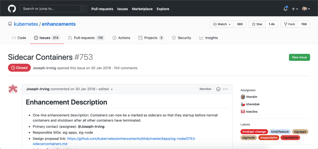
Task: Open the sidecarcontainers.md design proposal link
Action: point(114,141)
